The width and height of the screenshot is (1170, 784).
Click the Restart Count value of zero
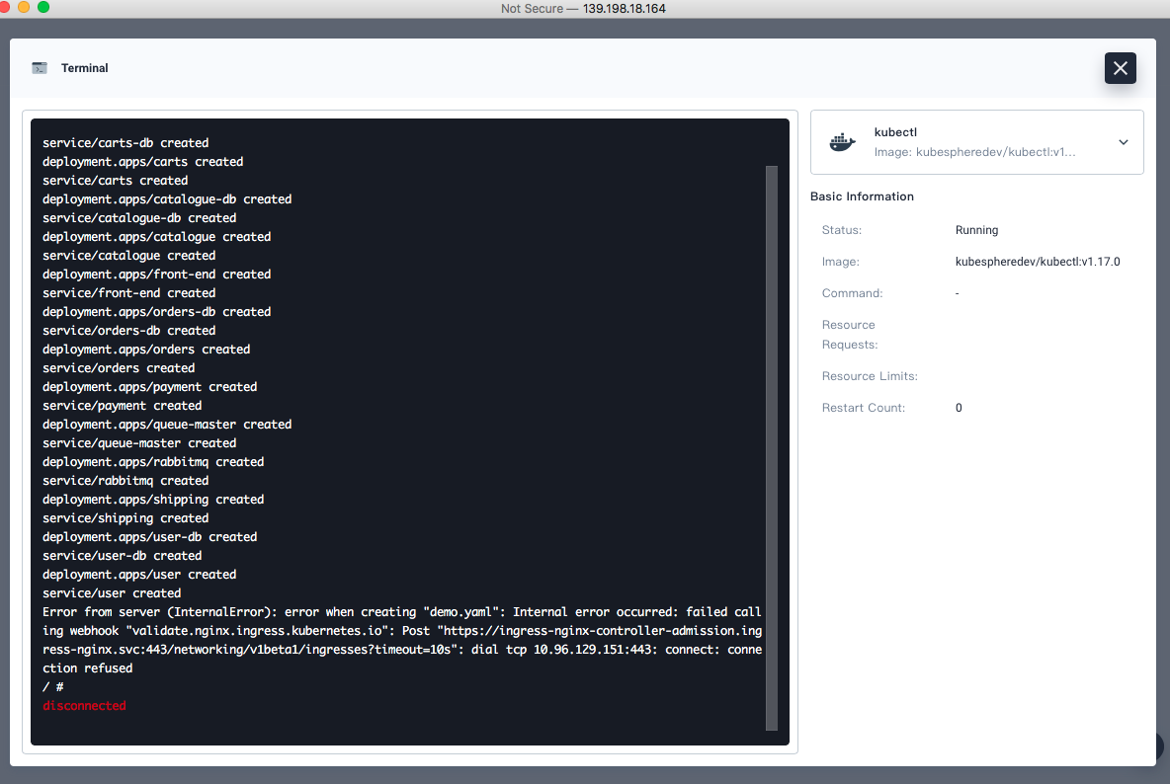(x=957, y=407)
